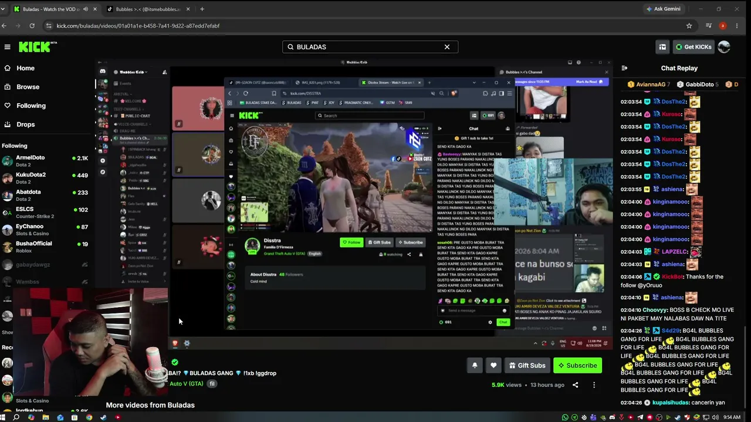The height and width of the screenshot is (422, 751).
Task: Collapse the Chat Replay panel
Action: [x=624, y=68]
